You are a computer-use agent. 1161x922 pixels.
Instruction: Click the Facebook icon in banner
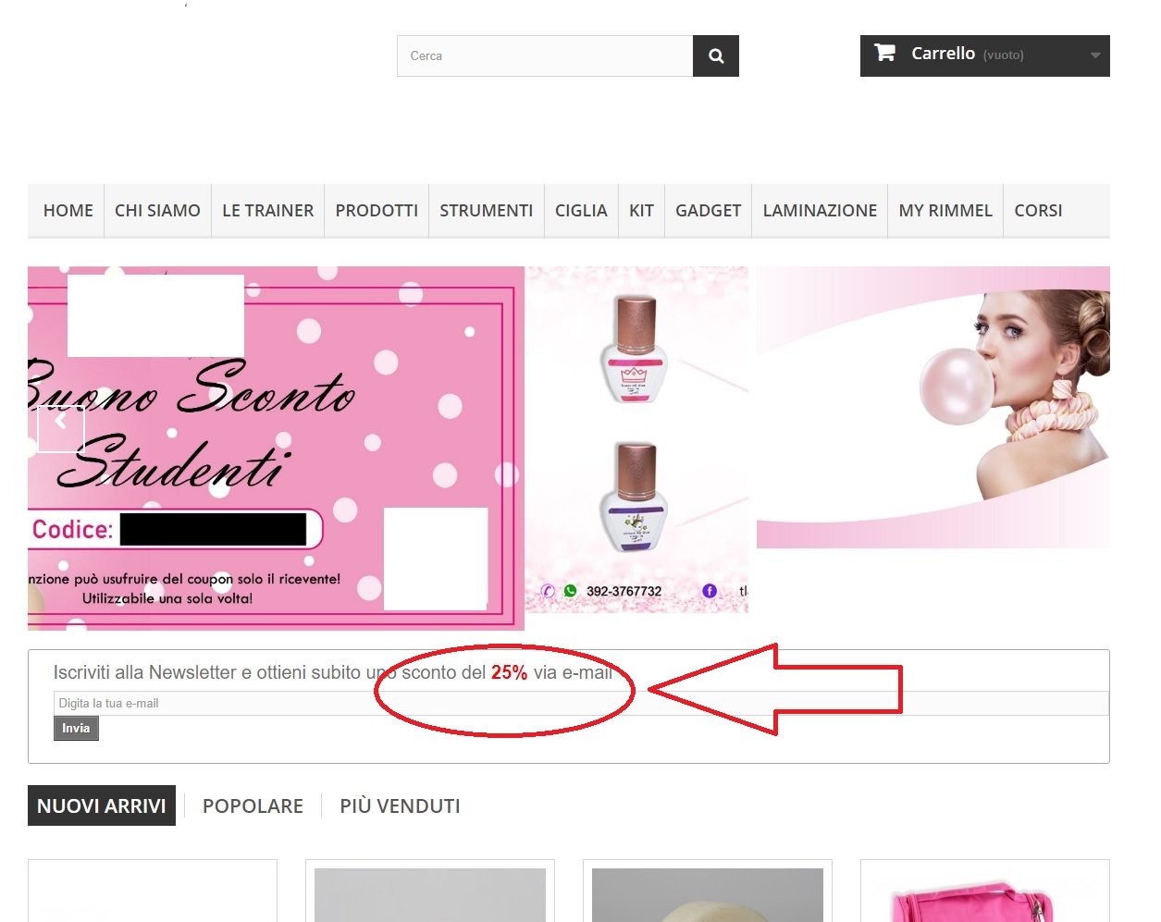(x=710, y=591)
